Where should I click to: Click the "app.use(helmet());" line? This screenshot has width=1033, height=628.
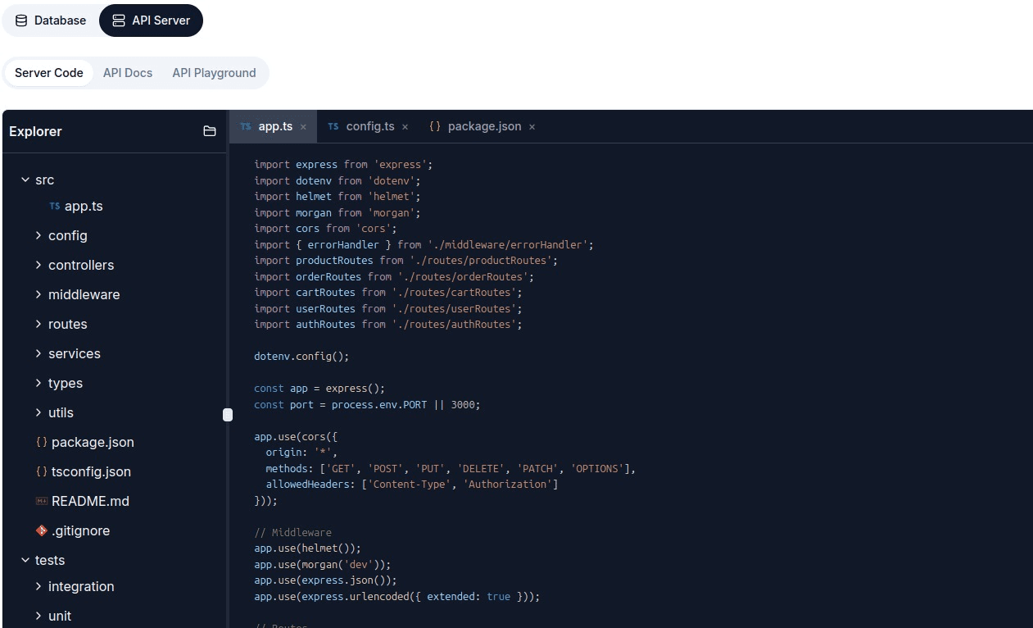coord(307,548)
